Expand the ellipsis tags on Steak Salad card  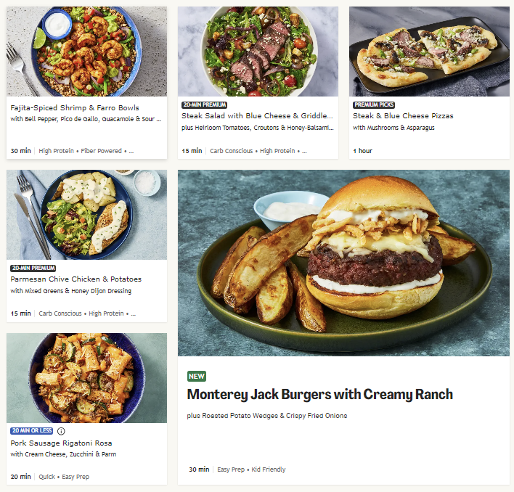tap(304, 151)
